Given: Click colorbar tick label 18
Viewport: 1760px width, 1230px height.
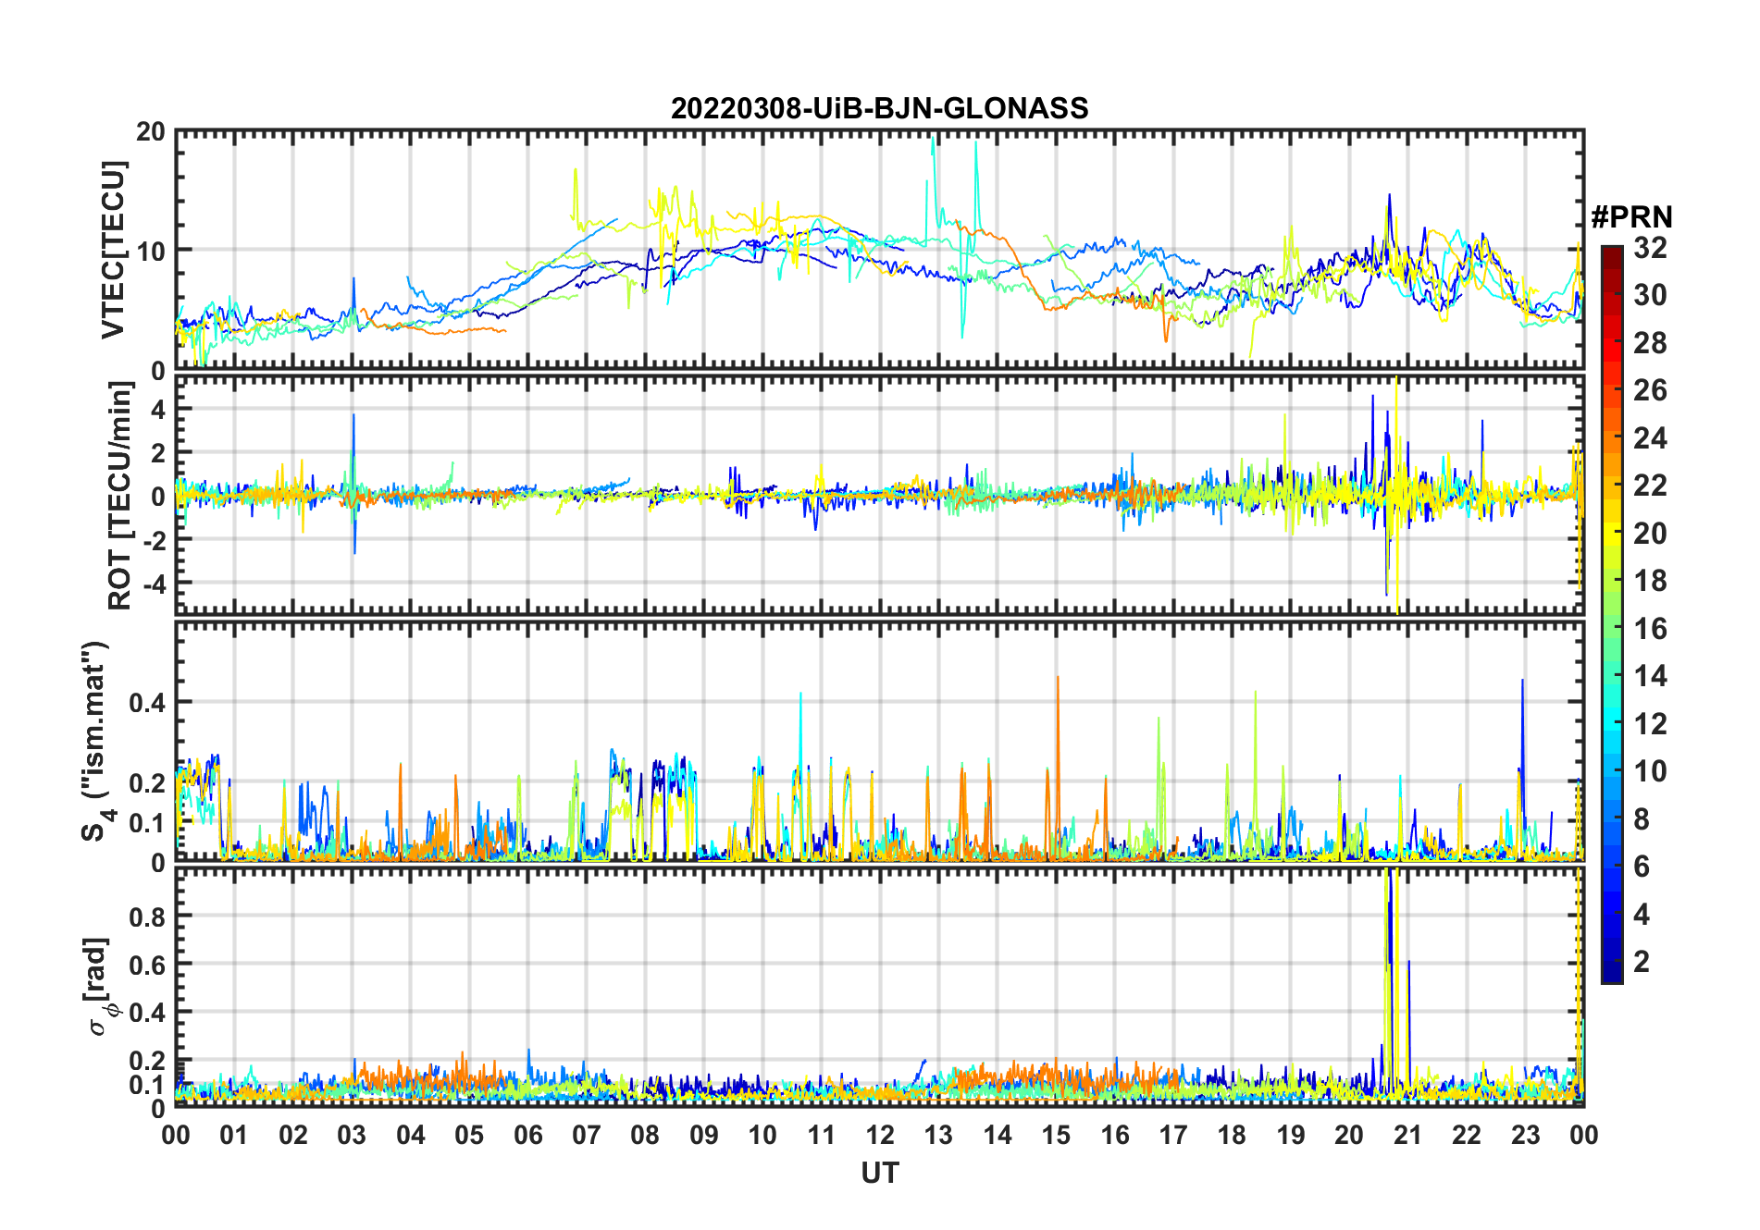Looking at the screenshot, I should click(x=1650, y=581).
